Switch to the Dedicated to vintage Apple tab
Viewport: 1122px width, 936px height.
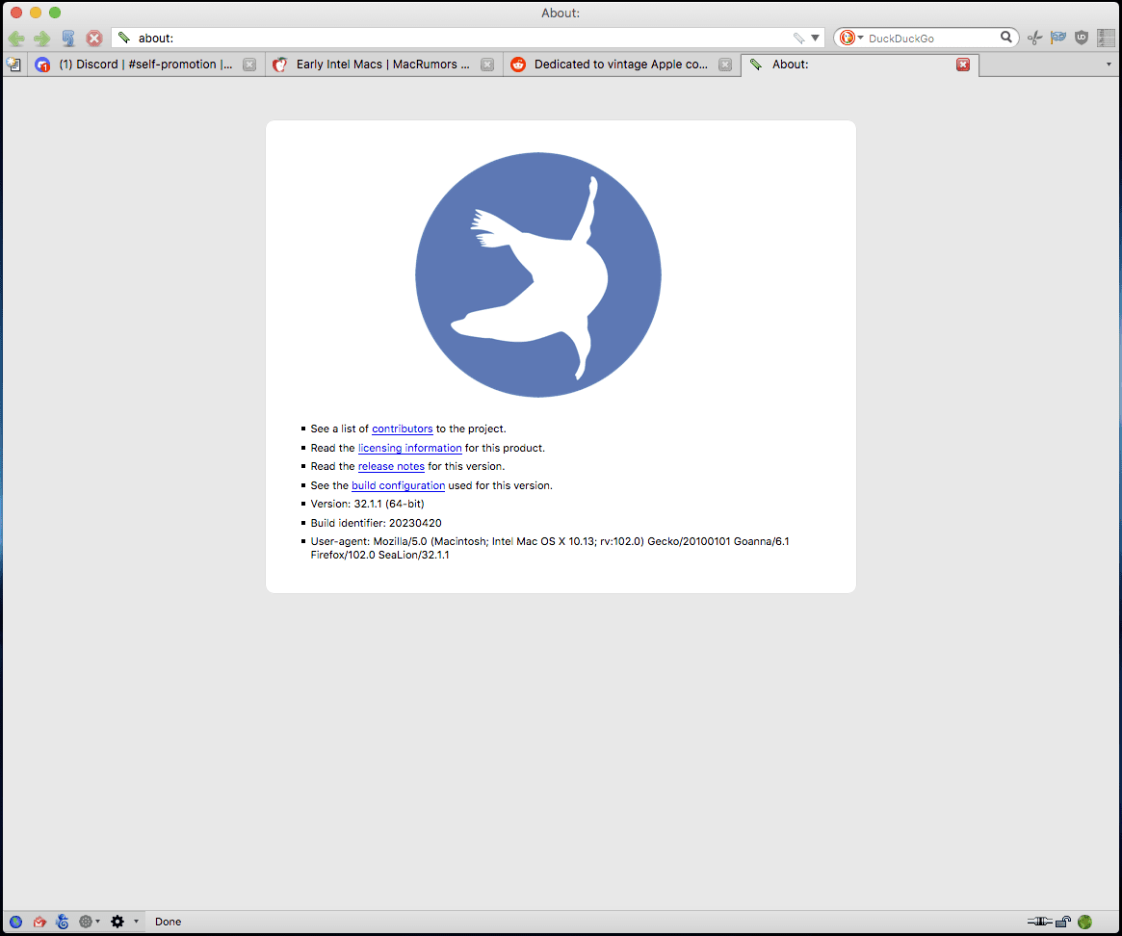(622, 65)
